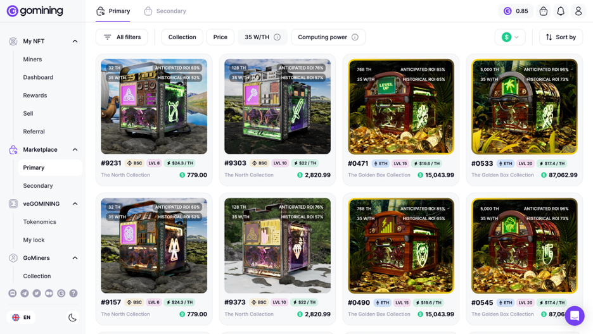Collapse the My NFT section
593x334 pixels.
[x=75, y=41]
